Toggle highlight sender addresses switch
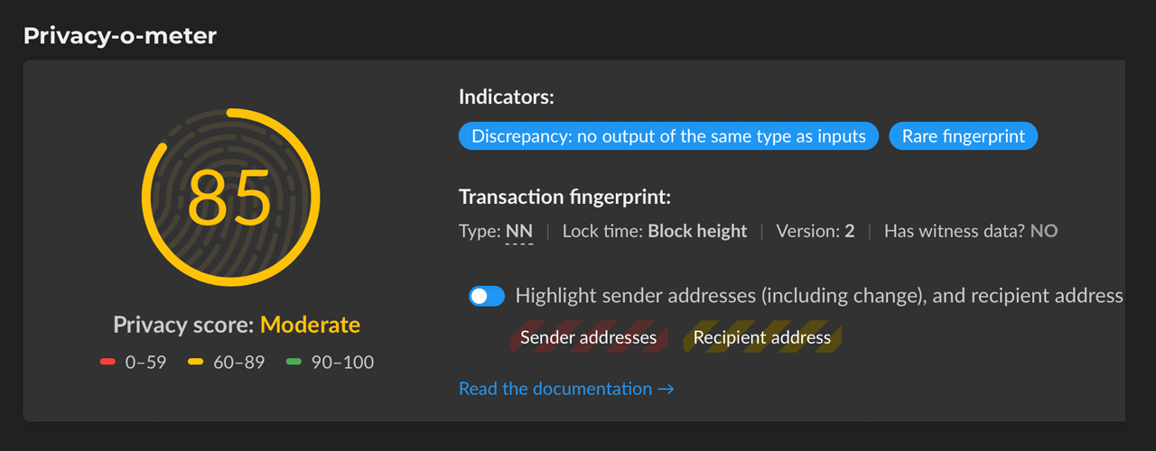The height and width of the screenshot is (451, 1156). pyautogui.click(x=487, y=296)
